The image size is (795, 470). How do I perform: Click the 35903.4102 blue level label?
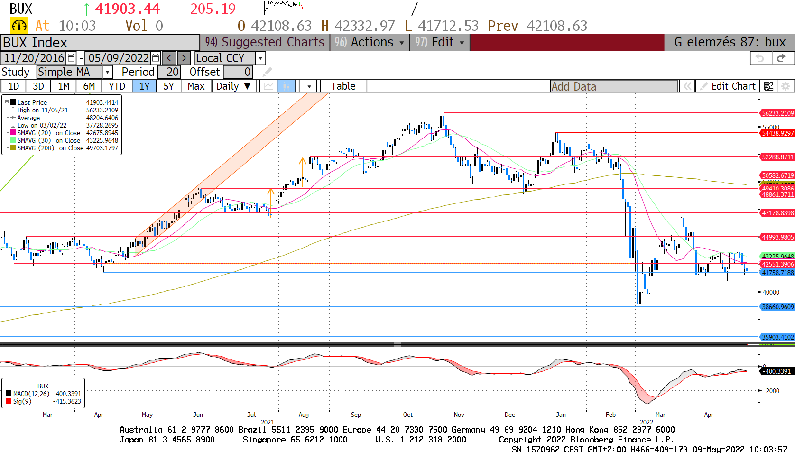click(777, 337)
